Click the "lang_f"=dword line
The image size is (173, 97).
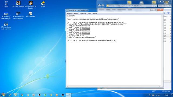pyautogui.click(x=78, y=27)
